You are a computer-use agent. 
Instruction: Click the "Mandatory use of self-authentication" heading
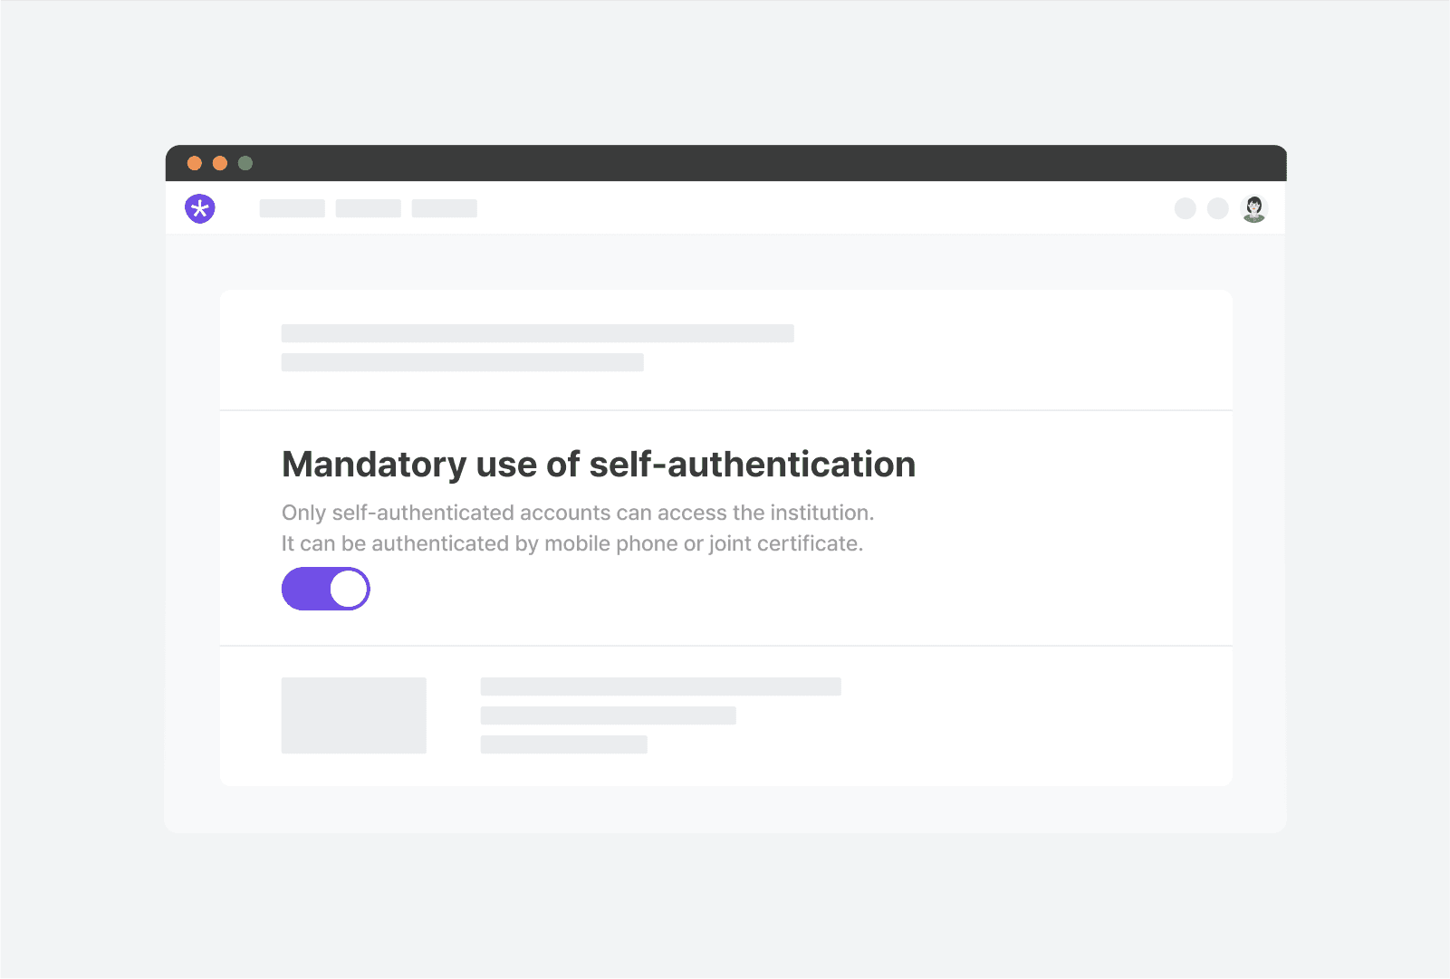599,465
